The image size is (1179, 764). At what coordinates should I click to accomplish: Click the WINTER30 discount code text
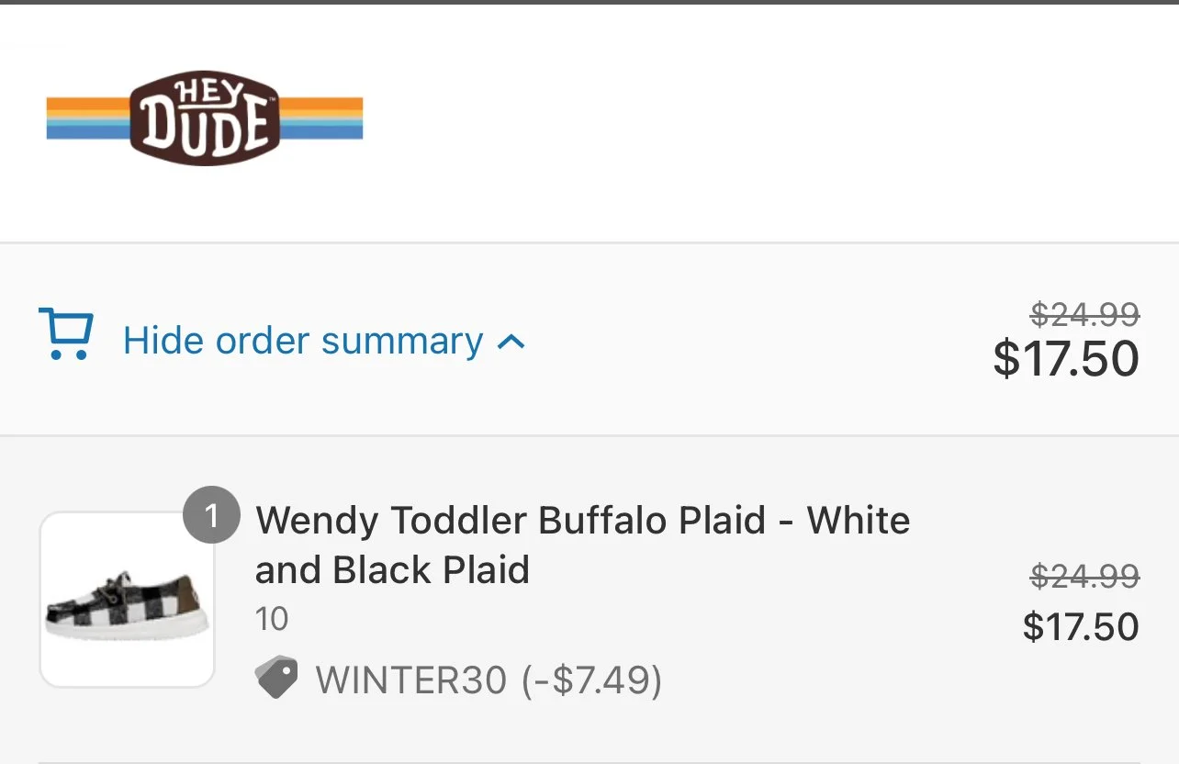411,680
